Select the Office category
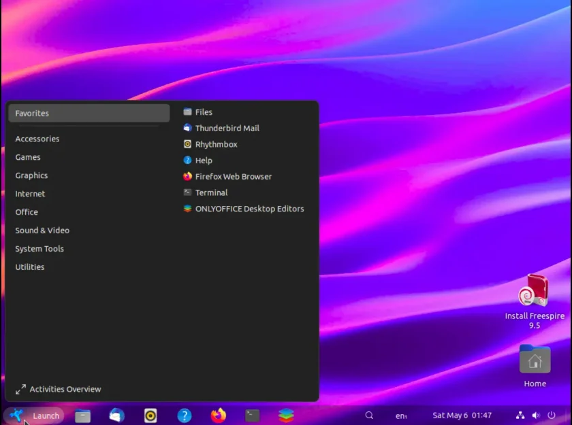The height and width of the screenshot is (425, 572). tap(89, 212)
